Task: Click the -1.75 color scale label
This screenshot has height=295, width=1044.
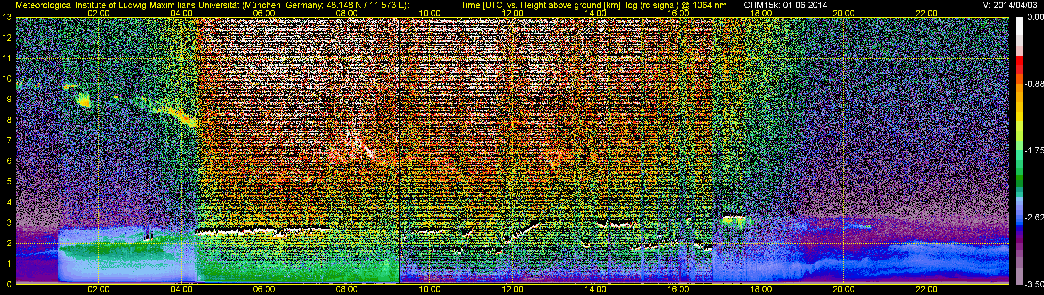Action: coord(1034,151)
